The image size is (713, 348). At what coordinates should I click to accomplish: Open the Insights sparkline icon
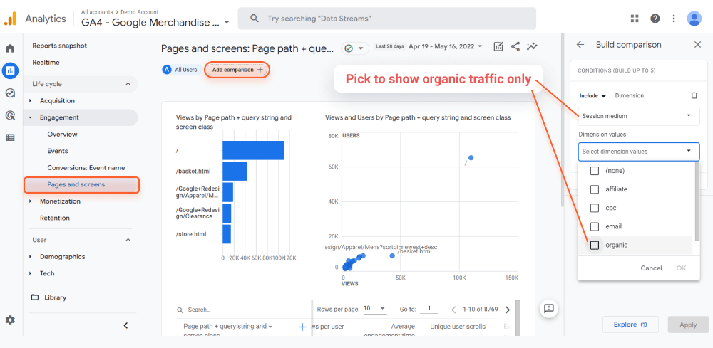click(x=532, y=46)
